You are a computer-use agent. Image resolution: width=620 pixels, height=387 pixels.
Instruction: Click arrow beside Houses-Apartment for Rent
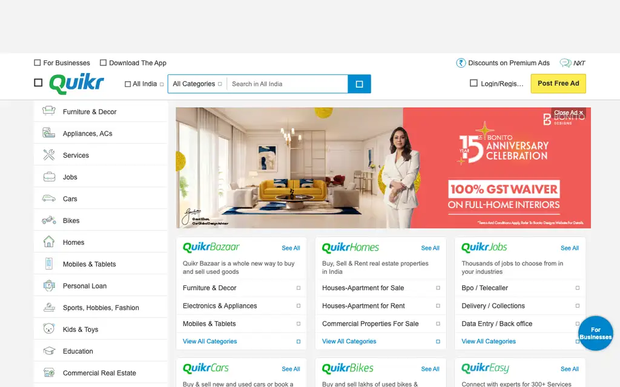click(438, 305)
